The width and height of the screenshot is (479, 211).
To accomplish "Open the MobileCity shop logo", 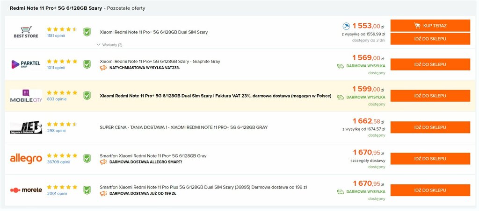I will (x=26, y=96).
